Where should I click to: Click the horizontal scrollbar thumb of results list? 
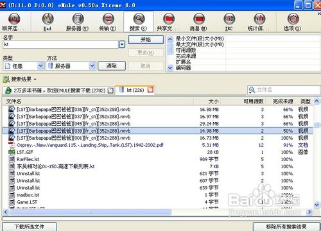point(91,212)
